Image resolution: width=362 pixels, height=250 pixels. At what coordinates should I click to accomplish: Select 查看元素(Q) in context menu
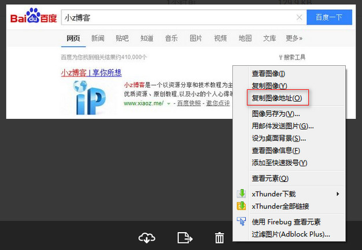point(269,178)
